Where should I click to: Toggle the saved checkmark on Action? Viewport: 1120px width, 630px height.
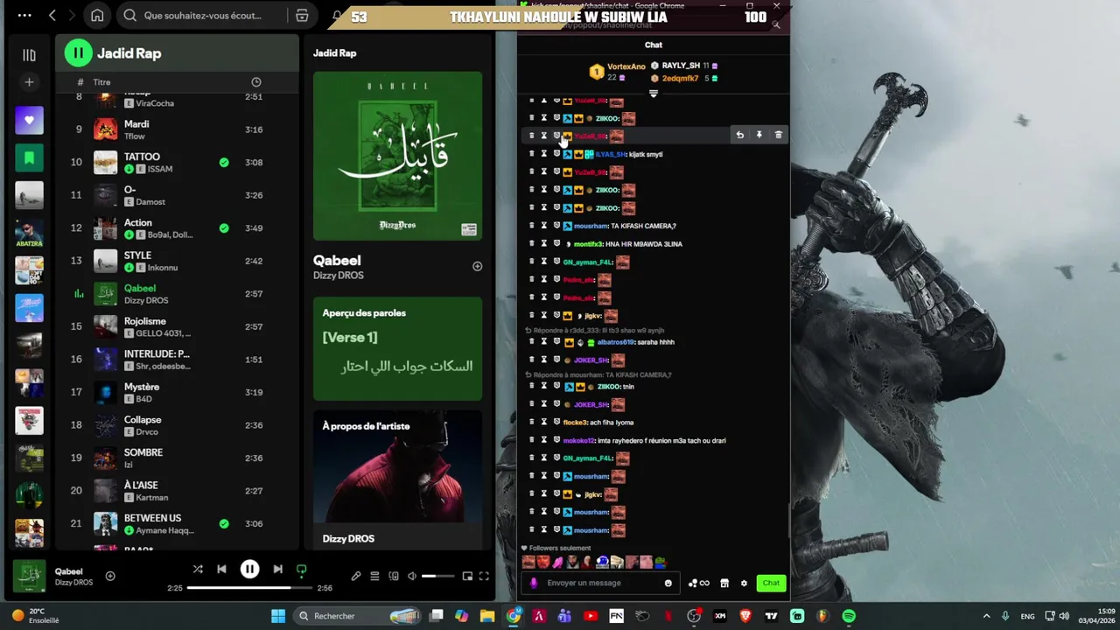[x=224, y=227]
